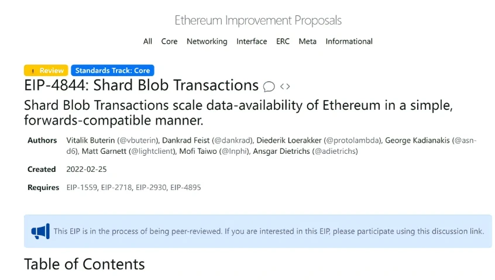Click the Standards Track: Core badge
495x280 pixels.
coord(112,70)
